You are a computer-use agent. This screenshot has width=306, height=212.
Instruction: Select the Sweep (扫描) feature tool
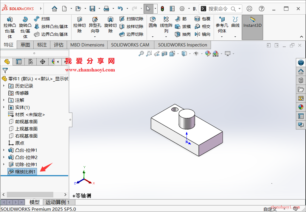pyautogui.click(x=42, y=19)
